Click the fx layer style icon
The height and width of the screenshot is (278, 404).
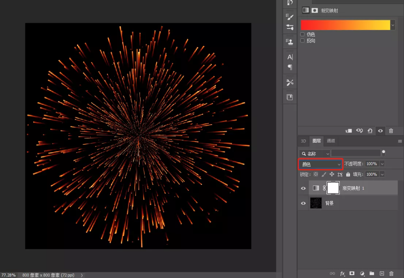(x=342, y=274)
